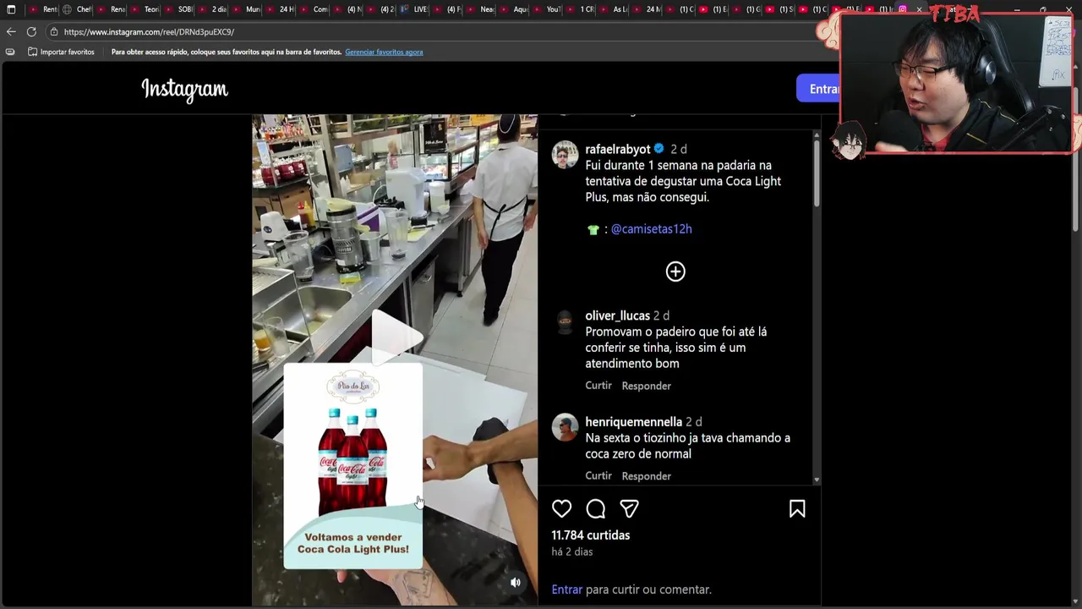
Task: Open rafaelrabyot's profile picture
Action: click(x=566, y=155)
